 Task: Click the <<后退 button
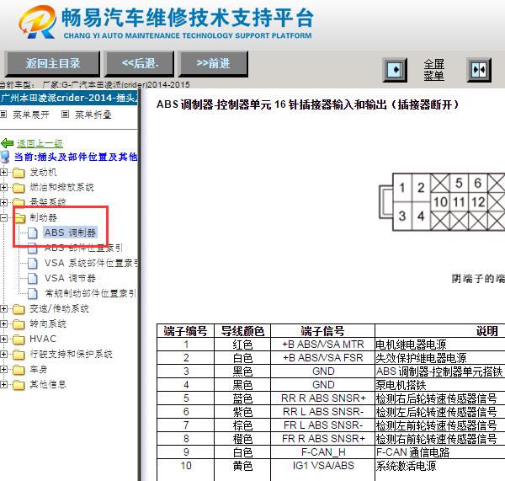(140, 63)
